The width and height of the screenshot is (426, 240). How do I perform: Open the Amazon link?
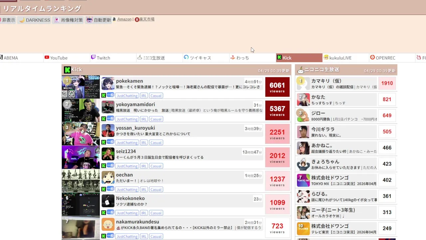click(124, 19)
